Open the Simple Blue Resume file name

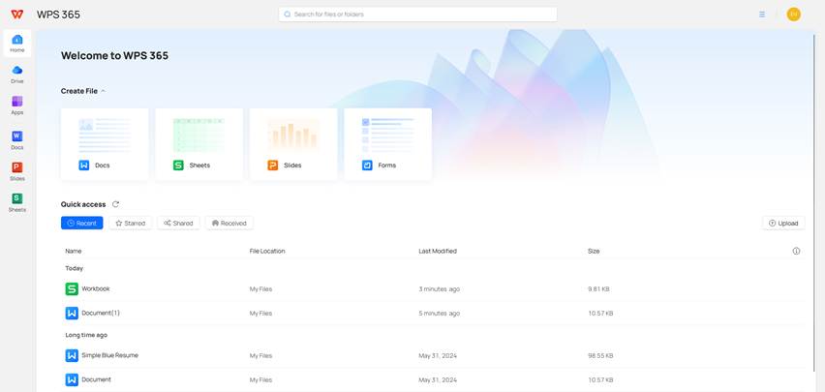(110, 355)
